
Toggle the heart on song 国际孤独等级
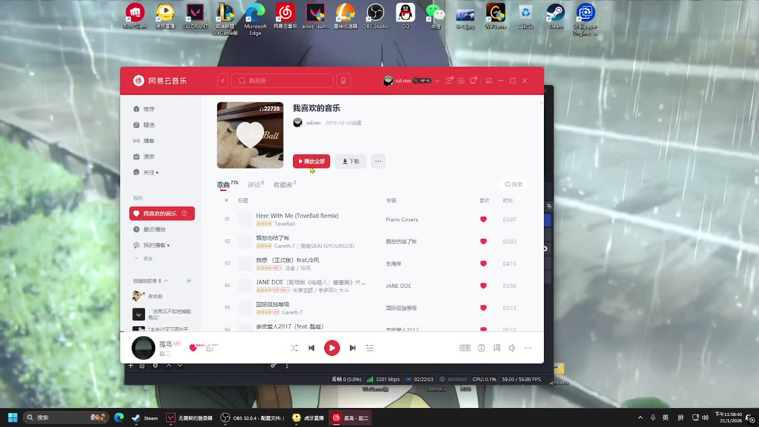coord(483,308)
